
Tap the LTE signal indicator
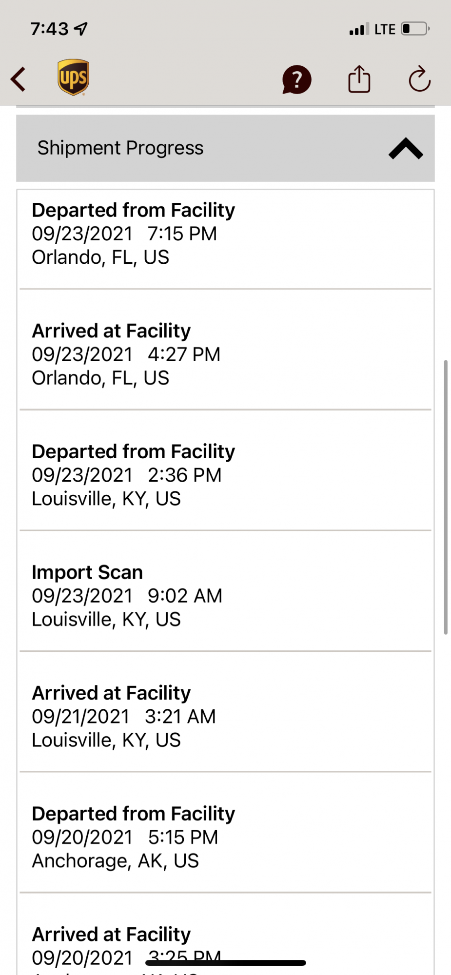pyautogui.click(x=385, y=29)
